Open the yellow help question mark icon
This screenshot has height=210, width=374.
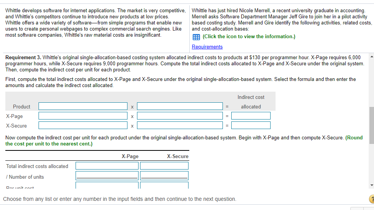(x=372, y=199)
